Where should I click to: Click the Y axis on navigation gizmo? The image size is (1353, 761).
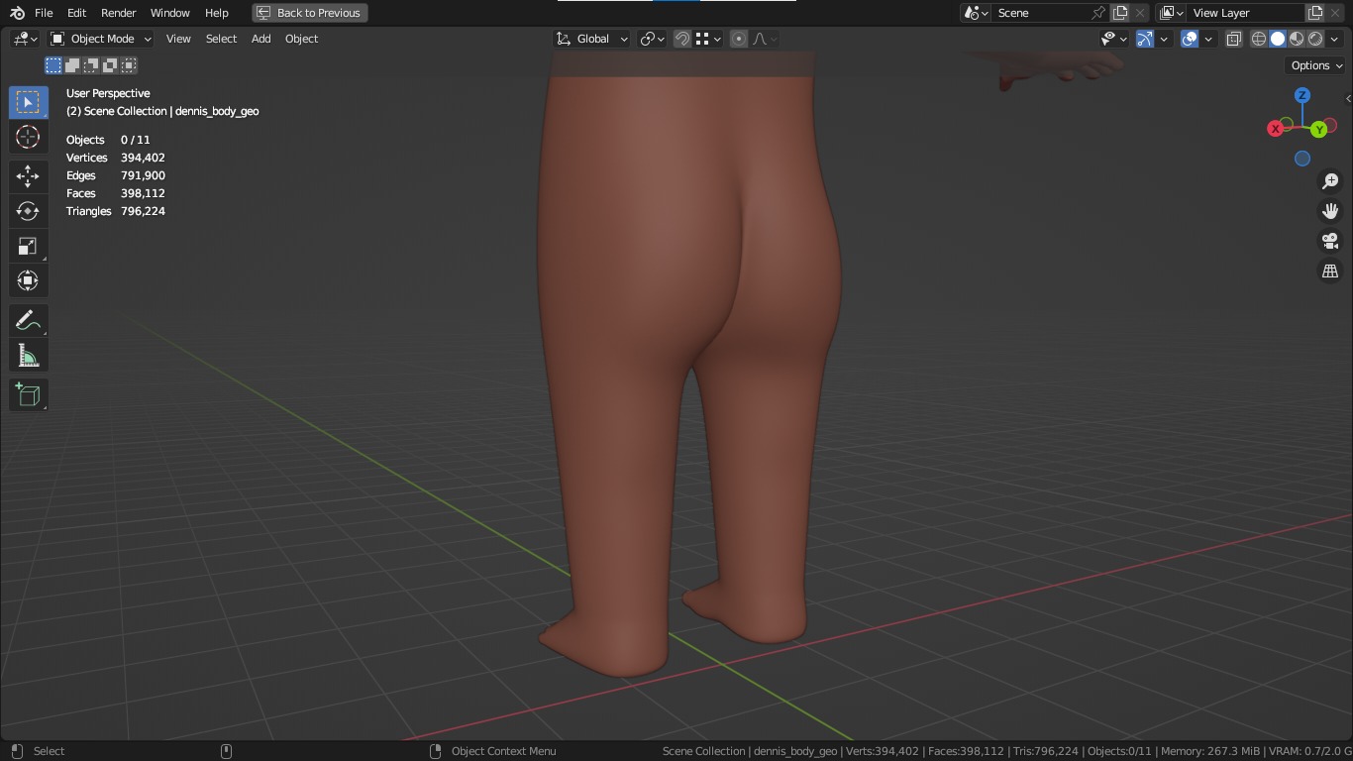[1318, 130]
